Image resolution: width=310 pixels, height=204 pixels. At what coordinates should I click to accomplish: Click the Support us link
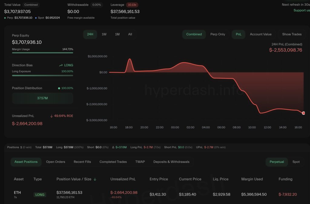click(301, 10)
